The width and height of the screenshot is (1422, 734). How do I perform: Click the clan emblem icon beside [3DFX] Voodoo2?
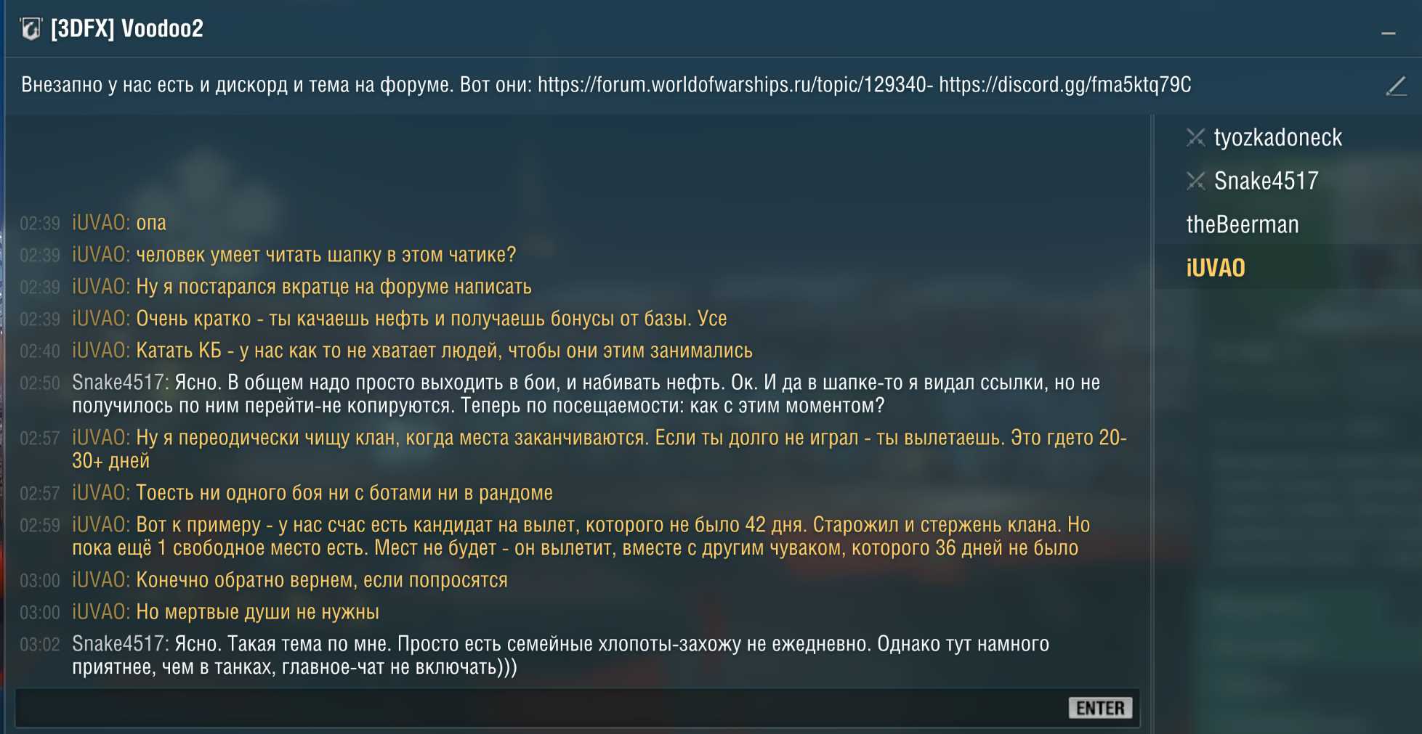point(31,29)
